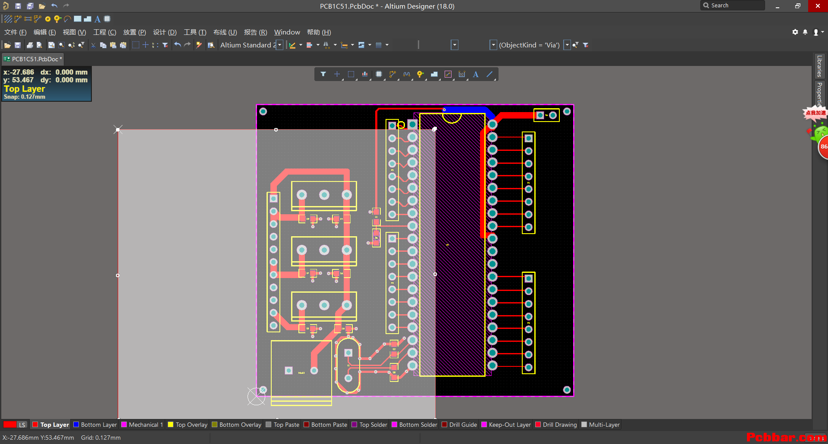Activate the Place String text tool
The width and height of the screenshot is (828, 444).
pos(476,74)
